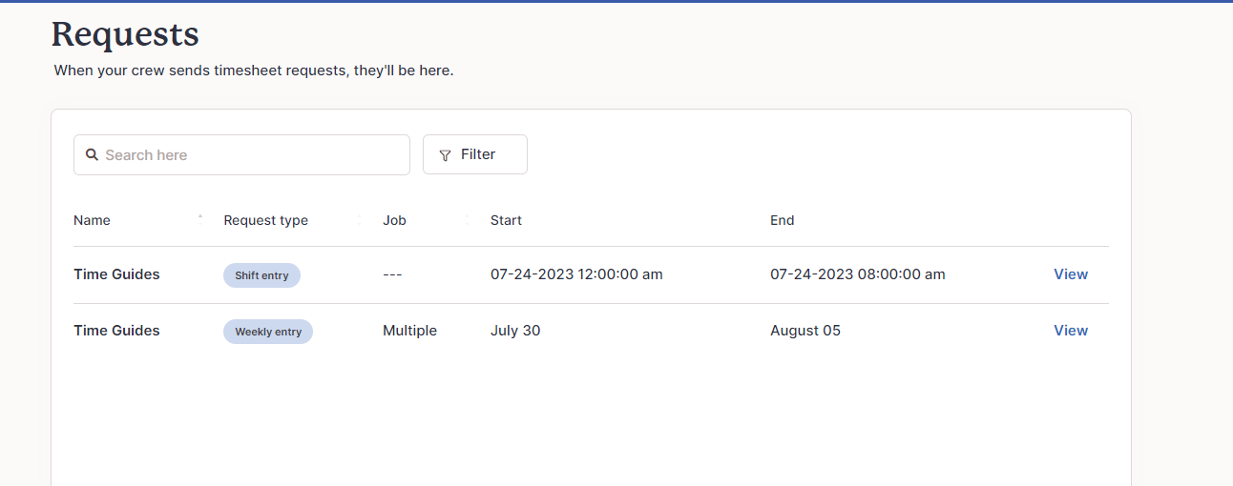Click the Multiple job value
Viewport: 1233px width, 486px height.
pos(409,331)
